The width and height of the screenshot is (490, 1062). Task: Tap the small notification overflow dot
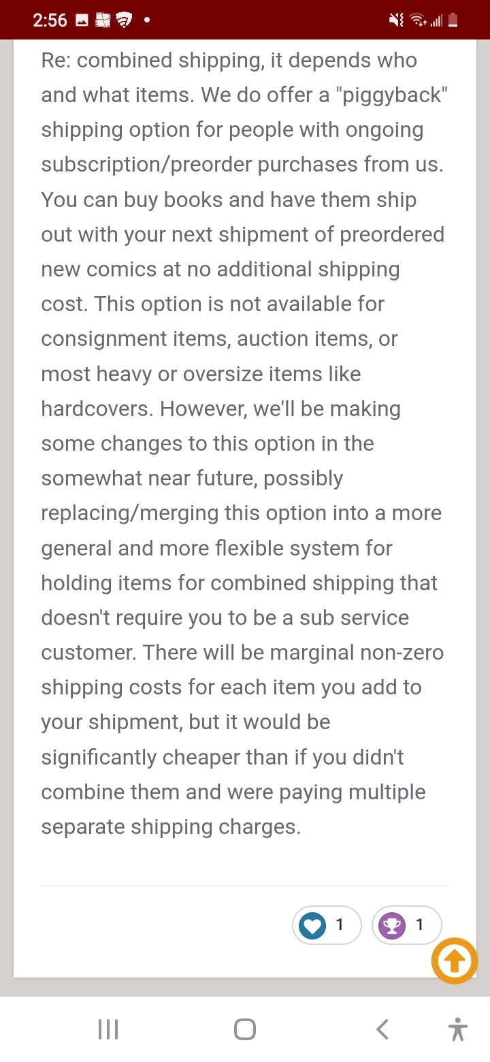tap(146, 20)
